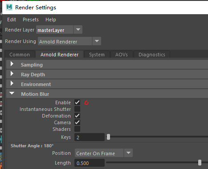The width and height of the screenshot is (208, 169).
Task: Open the Render Using Arnold Renderer dropdown
Action: 69,41
